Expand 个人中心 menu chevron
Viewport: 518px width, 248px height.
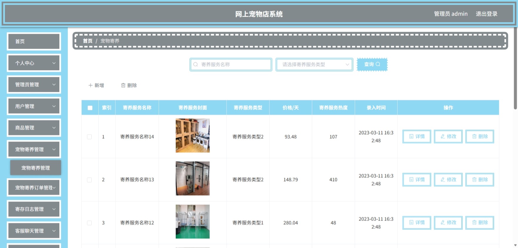54,63
